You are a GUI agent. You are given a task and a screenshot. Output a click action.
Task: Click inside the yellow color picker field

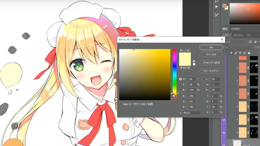pyautogui.click(x=145, y=75)
